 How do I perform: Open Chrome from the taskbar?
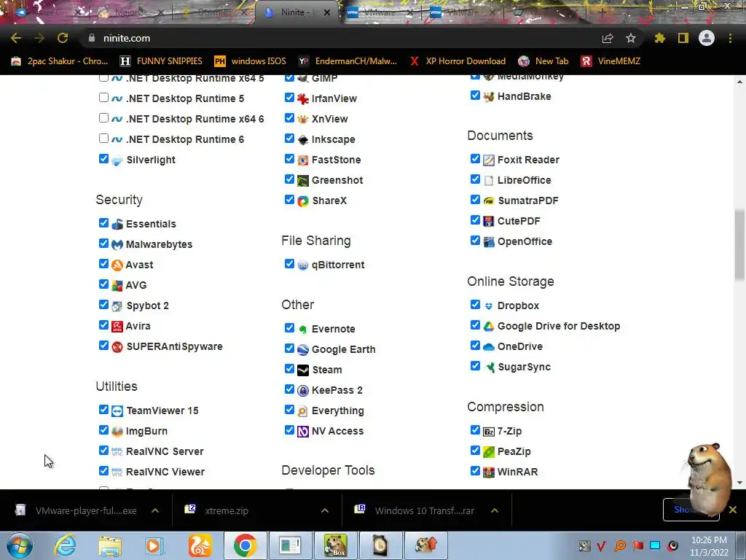[245, 545]
